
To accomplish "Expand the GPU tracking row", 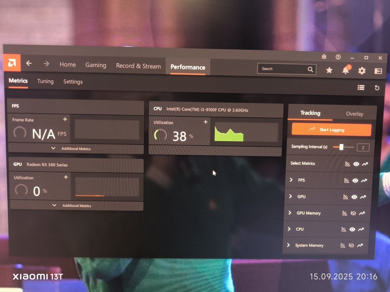I will [290, 196].
